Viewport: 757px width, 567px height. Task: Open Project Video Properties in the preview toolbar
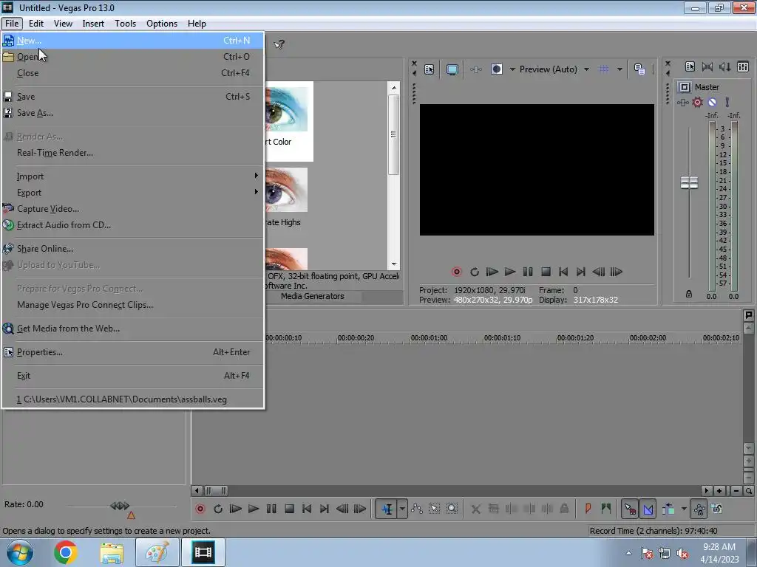(x=430, y=69)
